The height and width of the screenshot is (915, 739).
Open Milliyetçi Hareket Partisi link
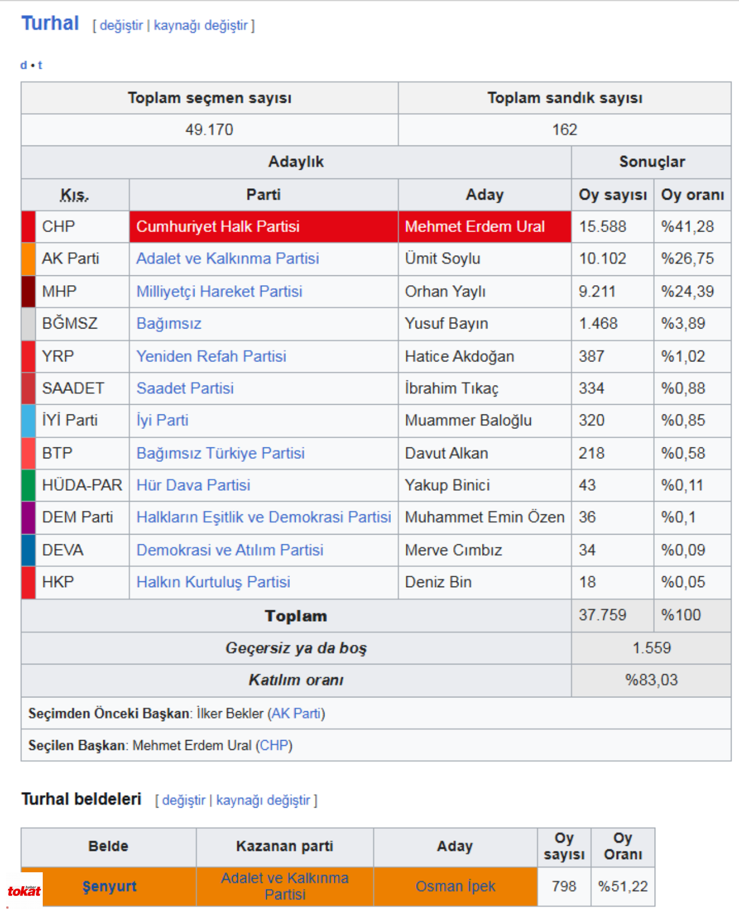[219, 291]
